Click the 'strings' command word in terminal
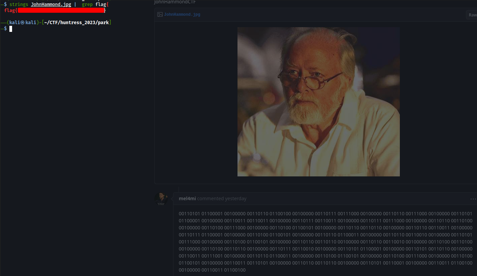The image size is (477, 276). (19, 5)
